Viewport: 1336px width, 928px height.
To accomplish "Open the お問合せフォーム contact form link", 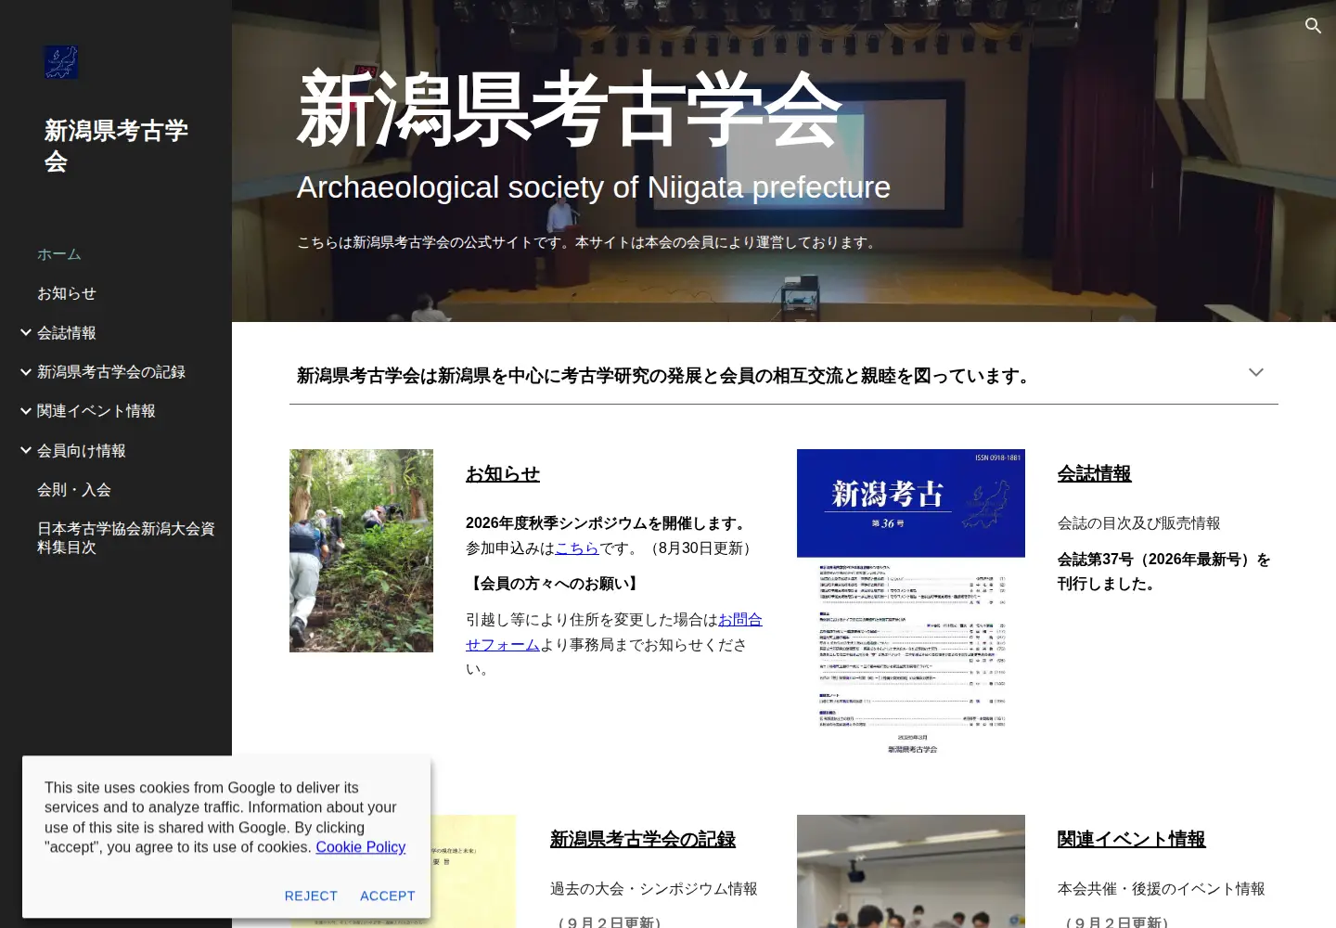I will pyautogui.click(x=614, y=632).
